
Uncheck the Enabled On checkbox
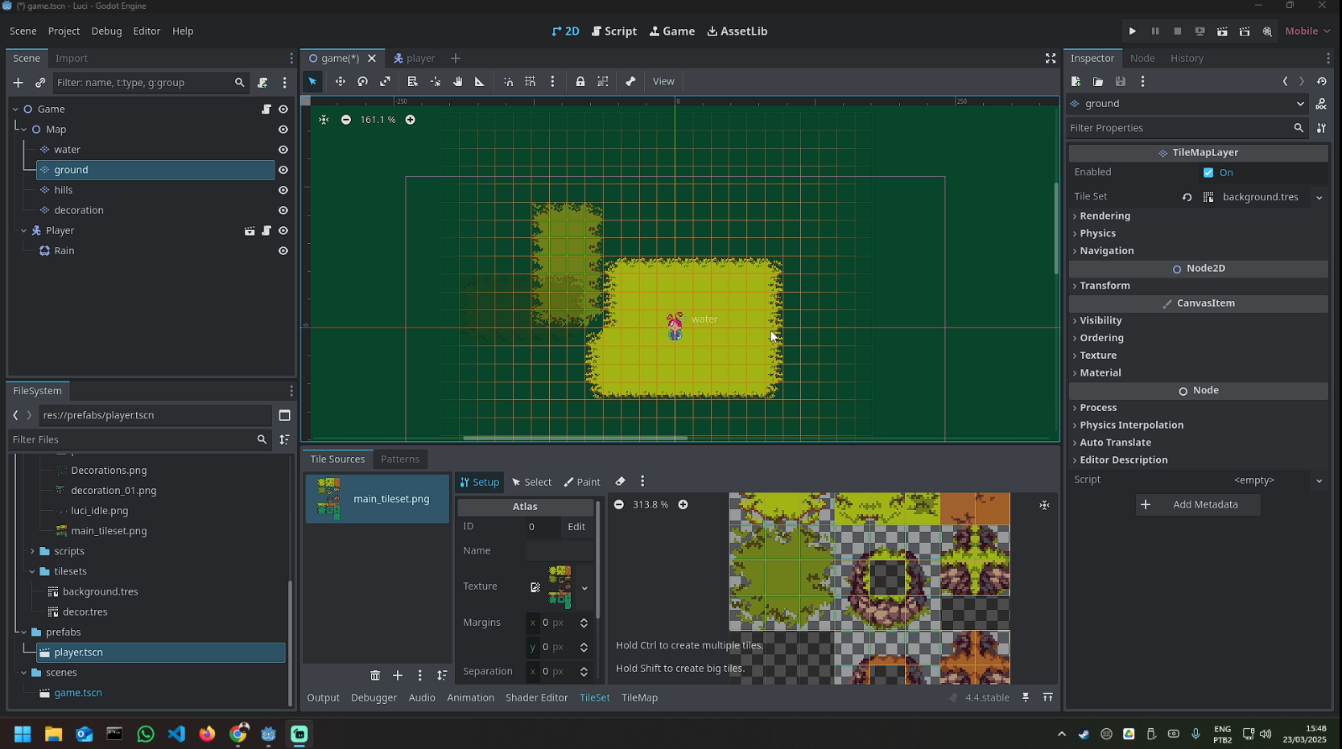(1208, 173)
